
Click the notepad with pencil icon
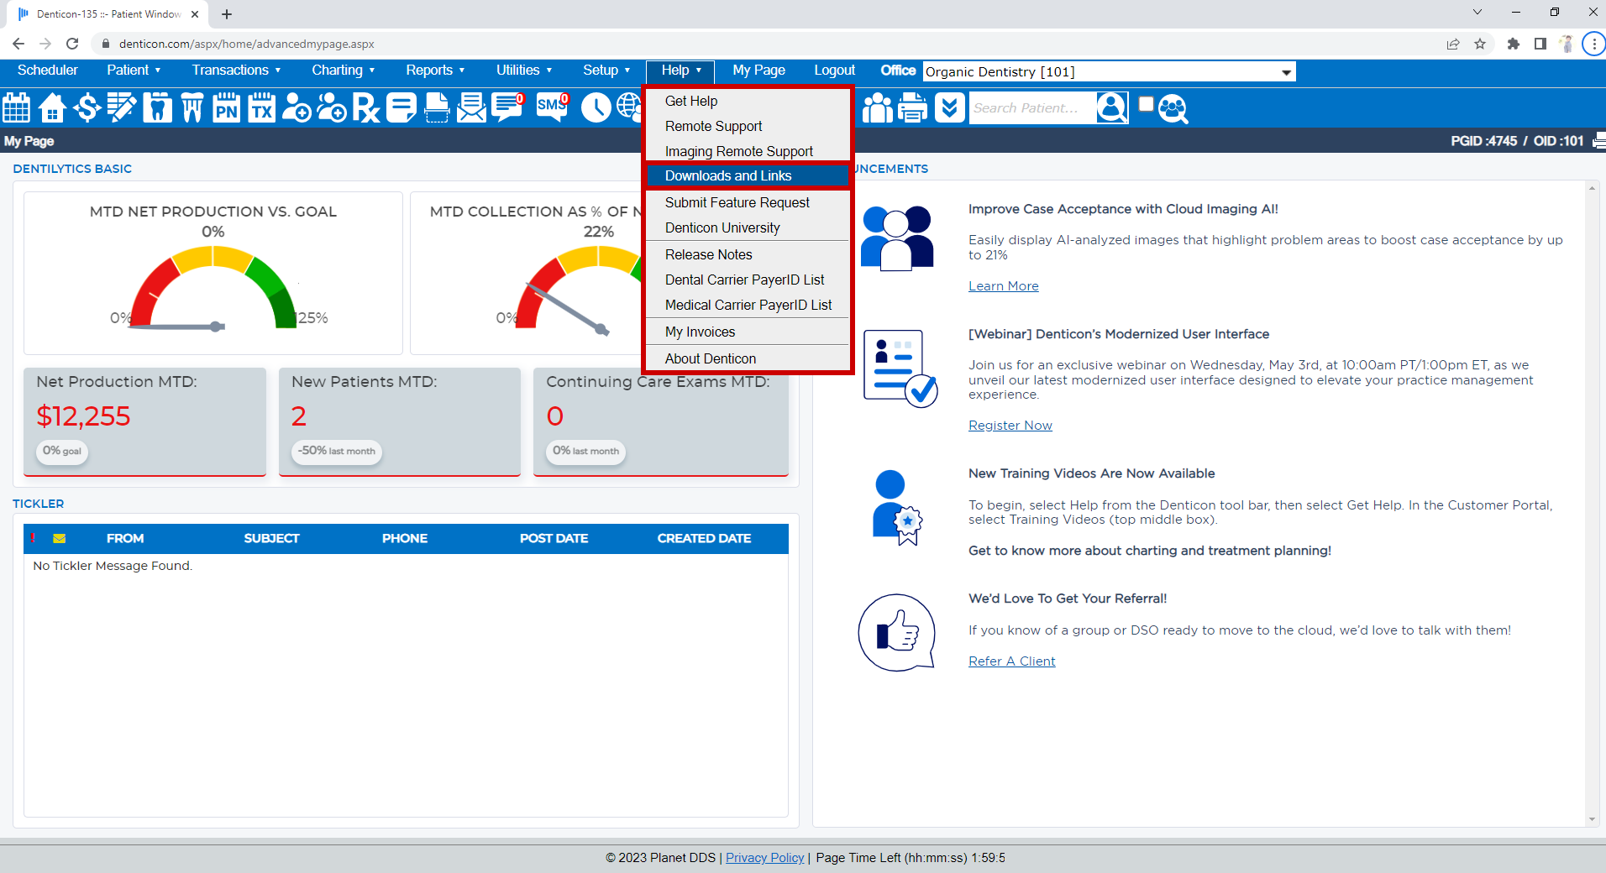click(122, 107)
